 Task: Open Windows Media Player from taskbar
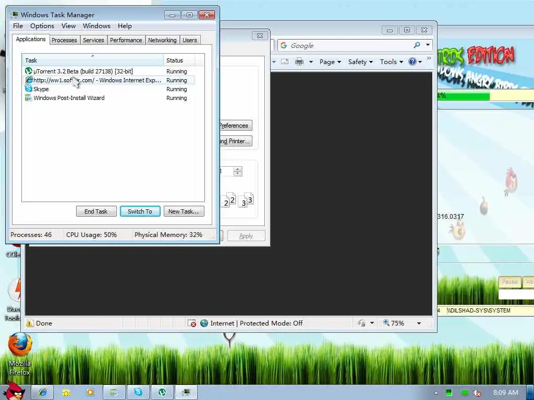pos(90,392)
